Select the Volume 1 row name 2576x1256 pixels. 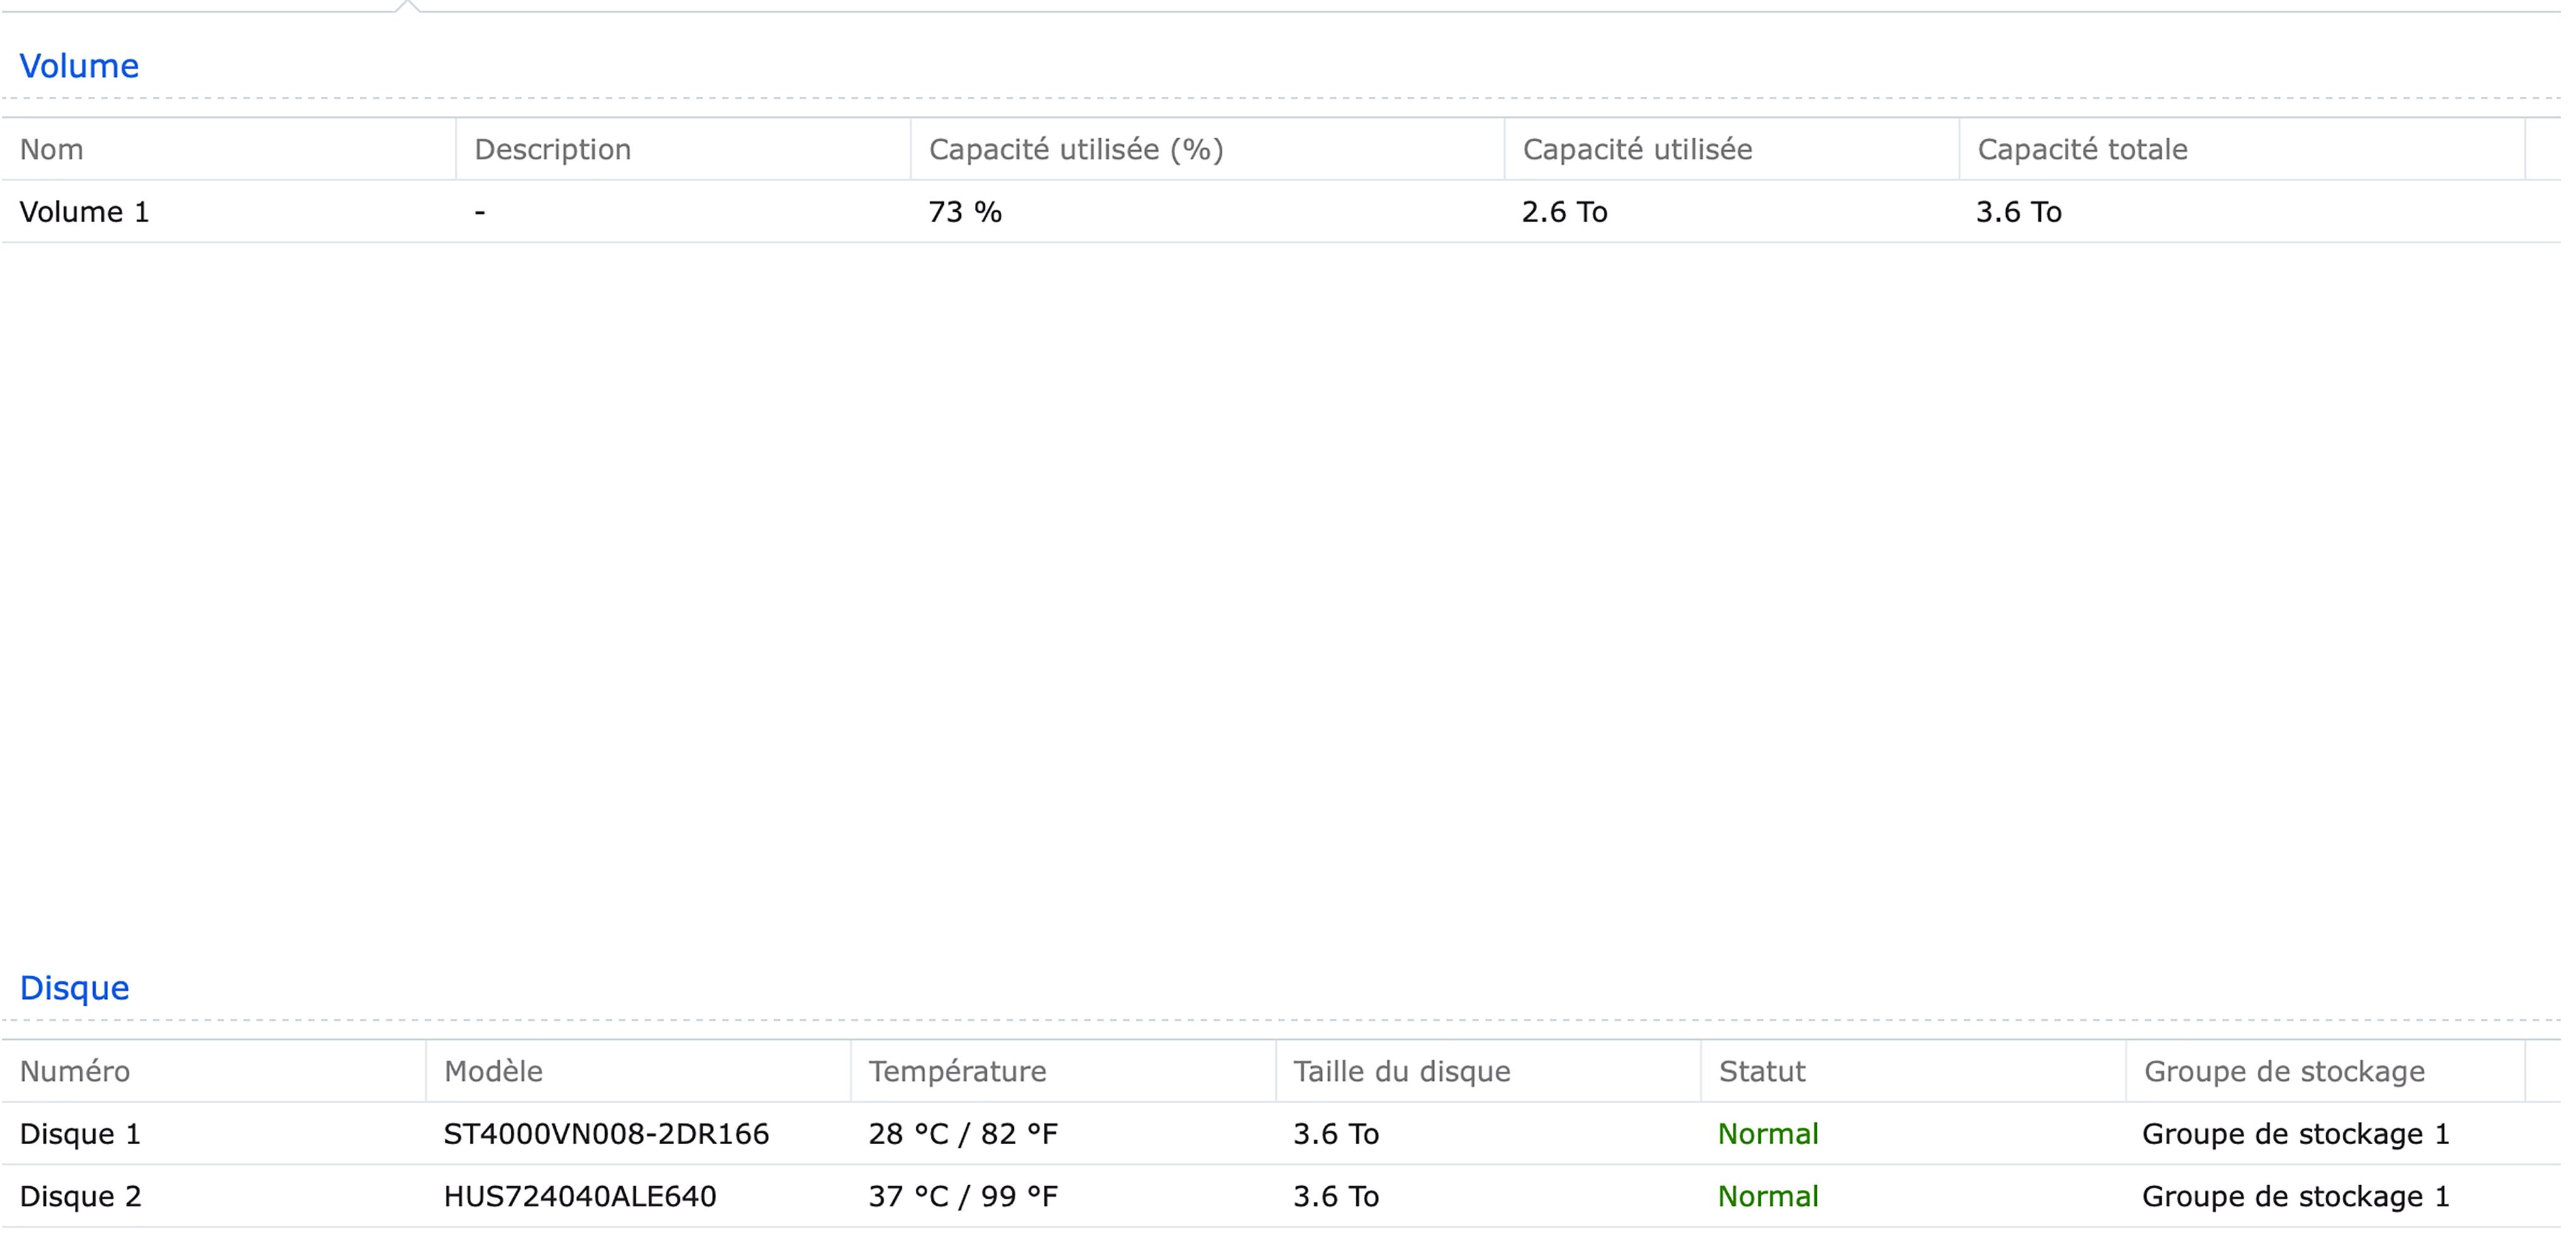pos(84,212)
